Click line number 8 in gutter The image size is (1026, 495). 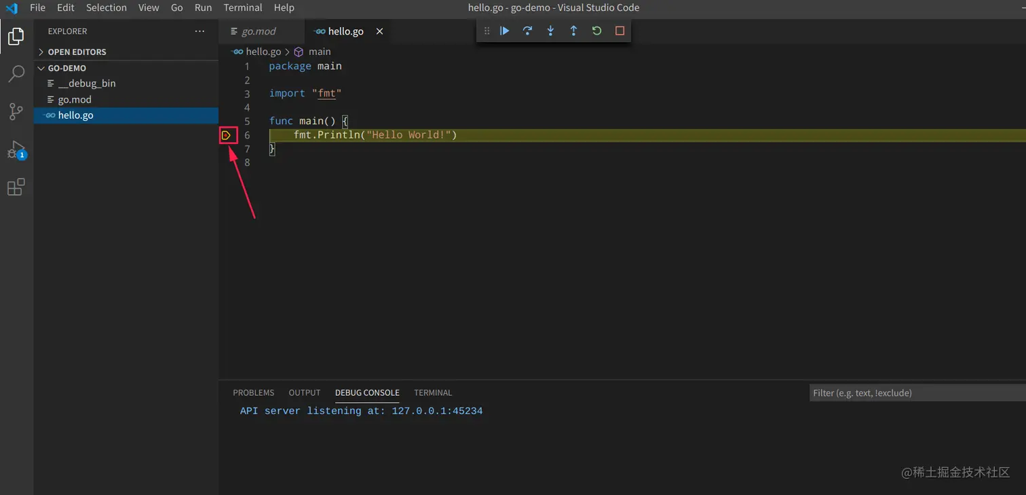247,162
